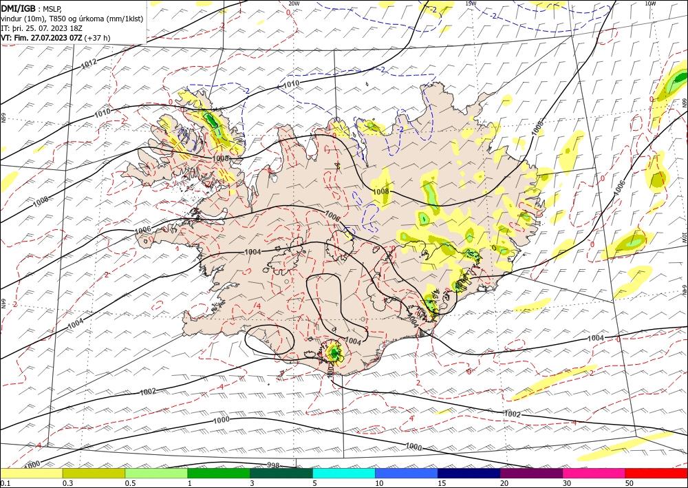This screenshot has height=488, width=688.
Task: Pick the light green 0.5–1 legend swatch
Action: [156, 473]
